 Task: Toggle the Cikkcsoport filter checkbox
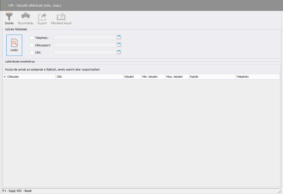point(32,45)
